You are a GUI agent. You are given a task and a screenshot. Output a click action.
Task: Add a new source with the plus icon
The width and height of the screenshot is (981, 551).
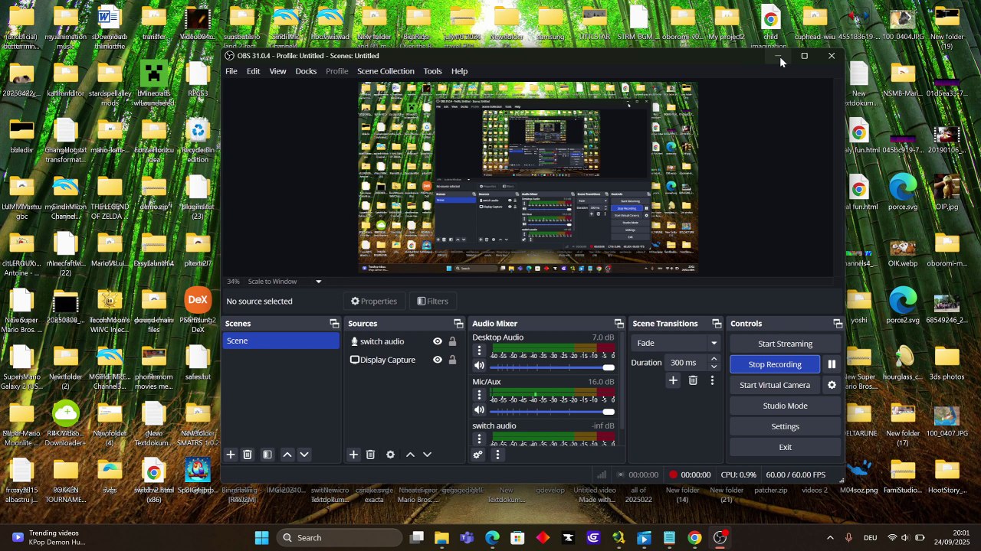point(353,455)
